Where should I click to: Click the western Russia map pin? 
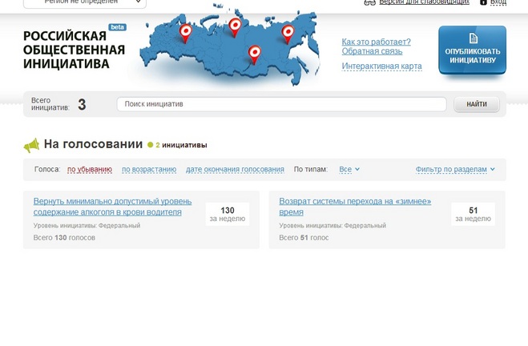pos(185,33)
